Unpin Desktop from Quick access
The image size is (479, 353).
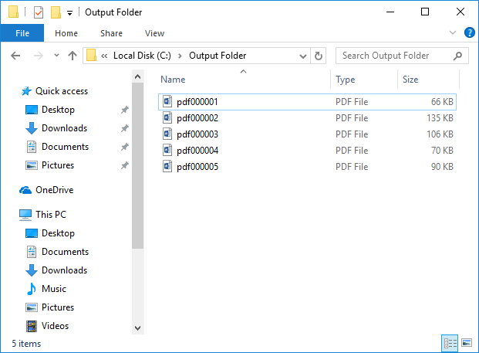pyautogui.click(x=125, y=110)
